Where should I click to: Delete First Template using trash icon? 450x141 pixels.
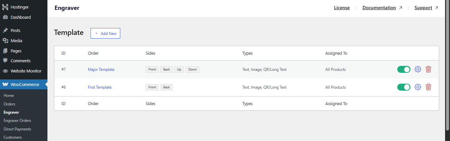[x=428, y=87]
